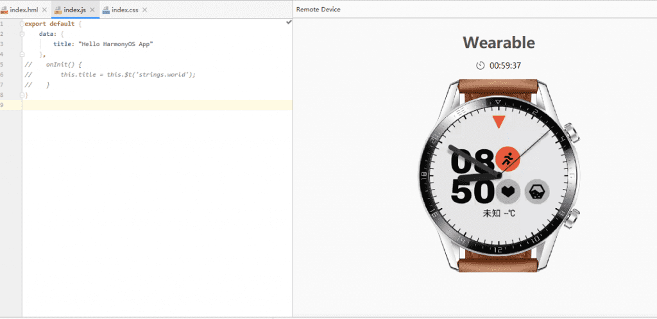Click the index.hml file type icon
The height and width of the screenshot is (319, 657).
4,10
